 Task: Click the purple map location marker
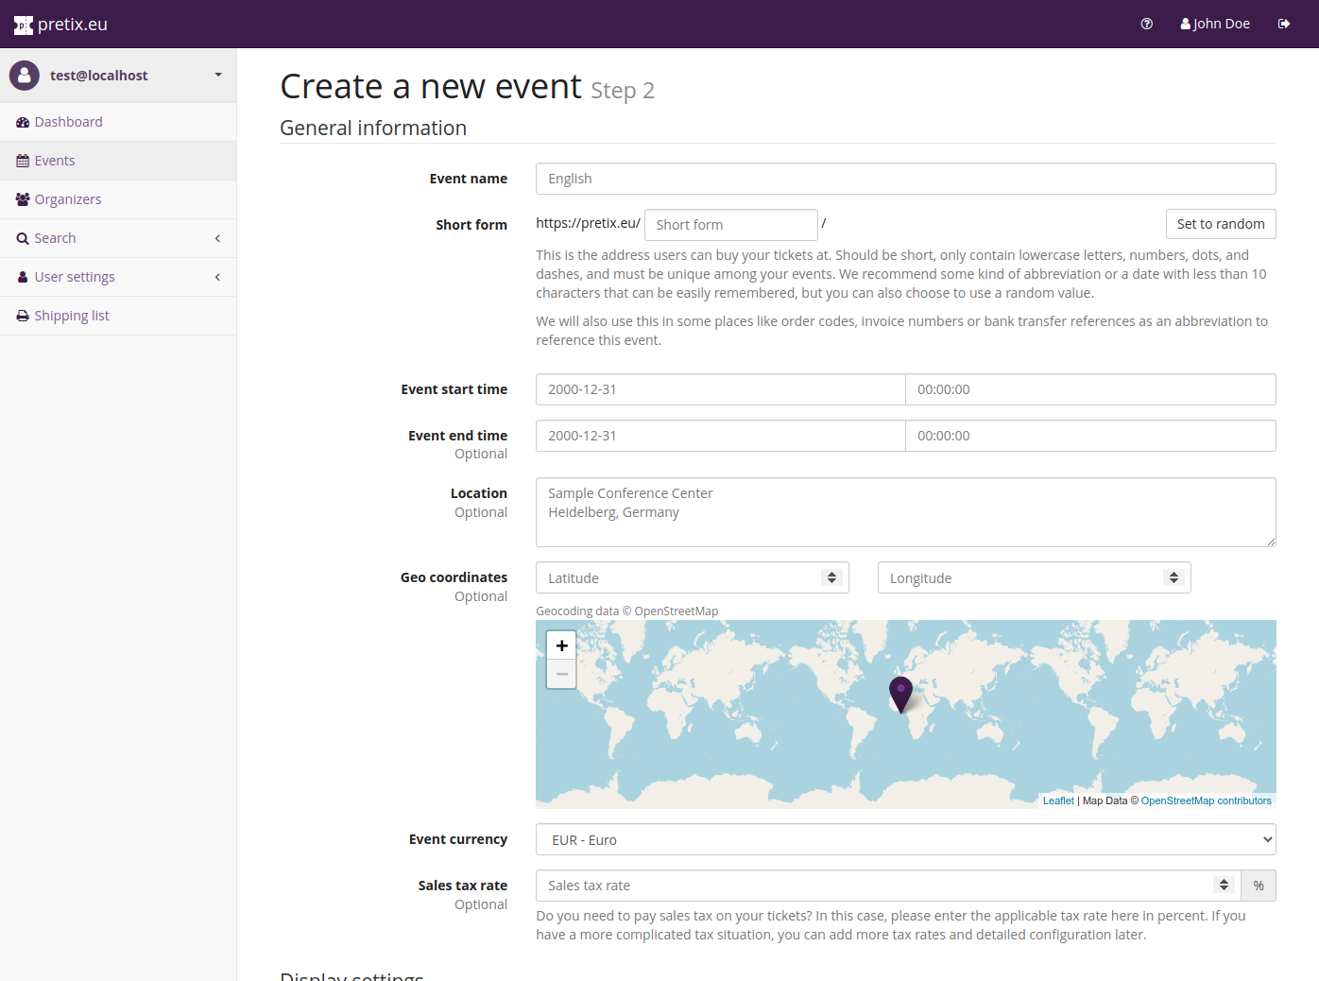(900, 693)
